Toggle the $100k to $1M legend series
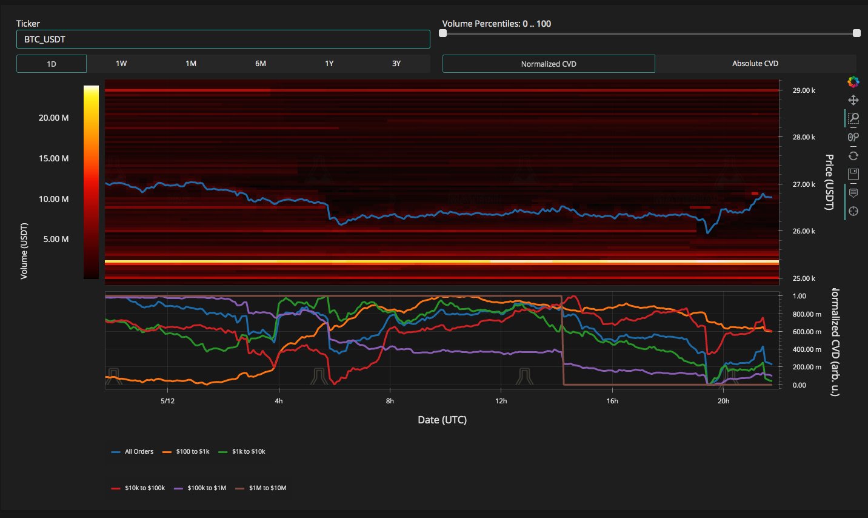The image size is (868, 518). click(x=201, y=488)
